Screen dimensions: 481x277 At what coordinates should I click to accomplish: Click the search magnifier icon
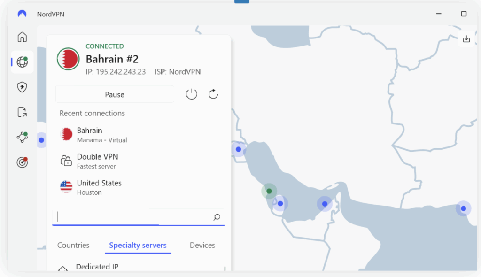tap(217, 217)
